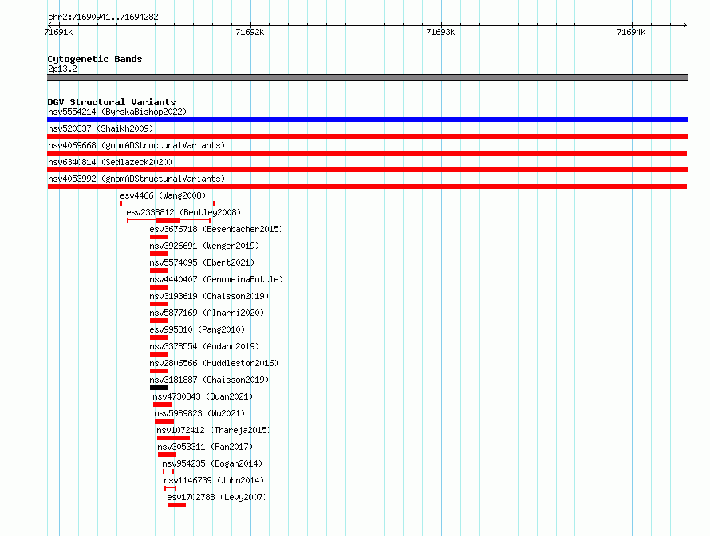Click the red bar under esv3676718
Screen dimensions: 710x536
point(159,237)
